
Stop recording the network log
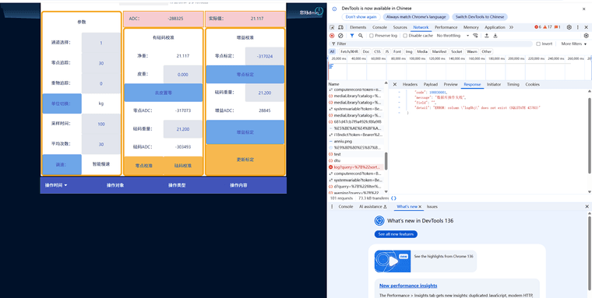332,36
